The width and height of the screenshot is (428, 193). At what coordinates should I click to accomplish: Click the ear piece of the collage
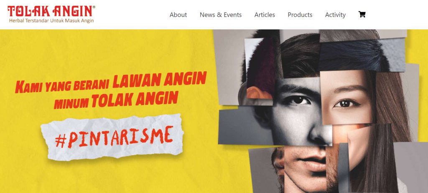(x=259, y=92)
